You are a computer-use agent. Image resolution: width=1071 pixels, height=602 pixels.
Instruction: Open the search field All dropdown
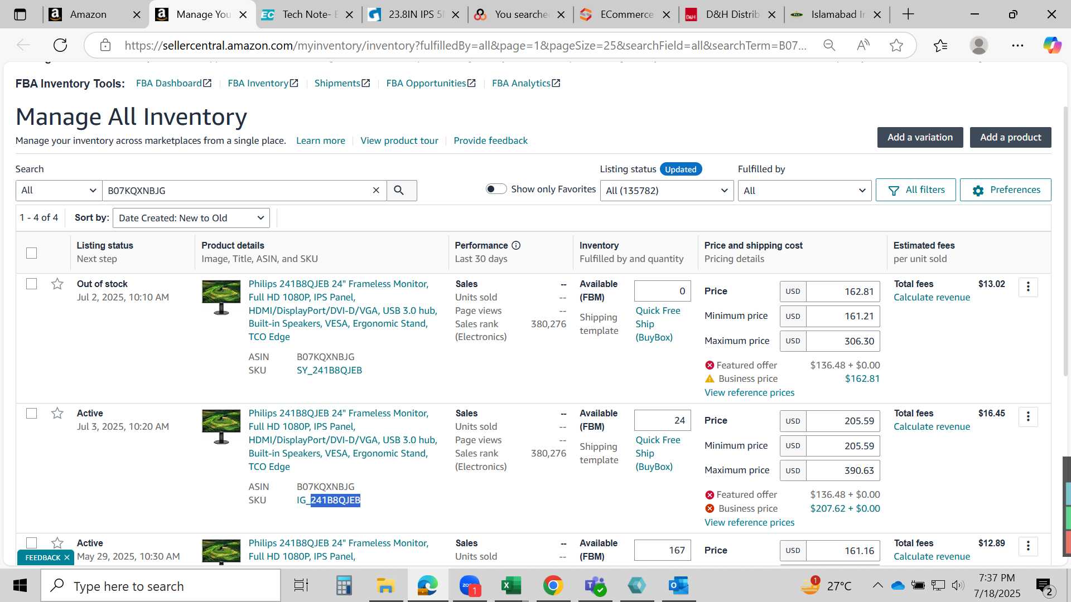(59, 191)
